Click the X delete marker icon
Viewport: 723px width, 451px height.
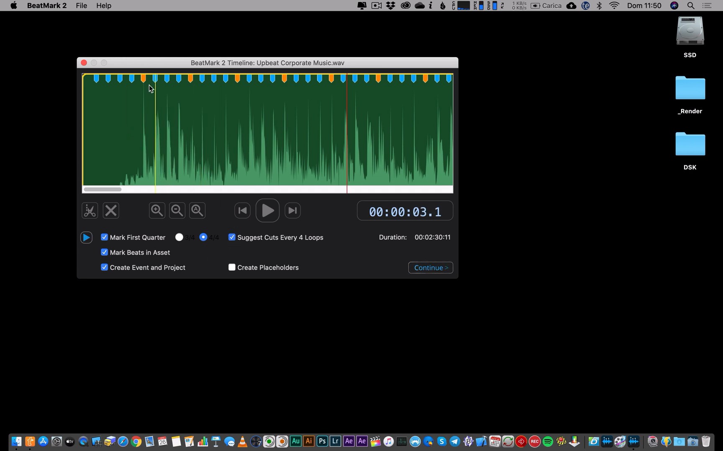[111, 210]
